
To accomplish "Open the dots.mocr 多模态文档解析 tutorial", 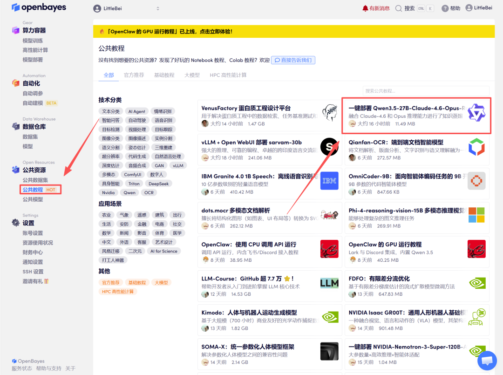I will [x=270, y=218].
